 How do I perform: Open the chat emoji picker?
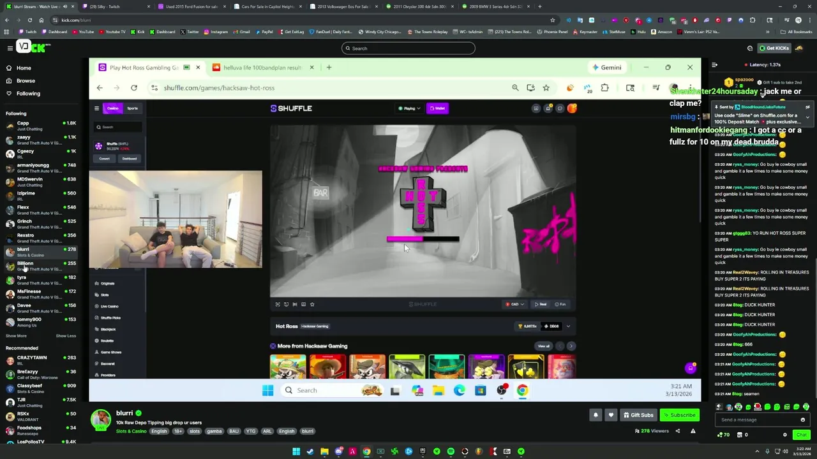tap(803, 419)
